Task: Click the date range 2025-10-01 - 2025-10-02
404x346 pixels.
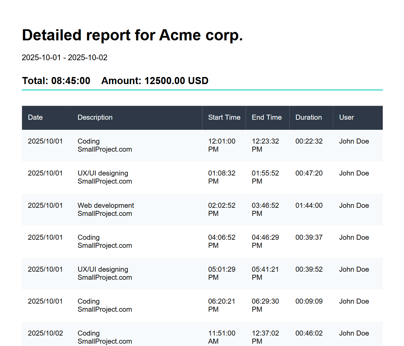Action: point(64,57)
